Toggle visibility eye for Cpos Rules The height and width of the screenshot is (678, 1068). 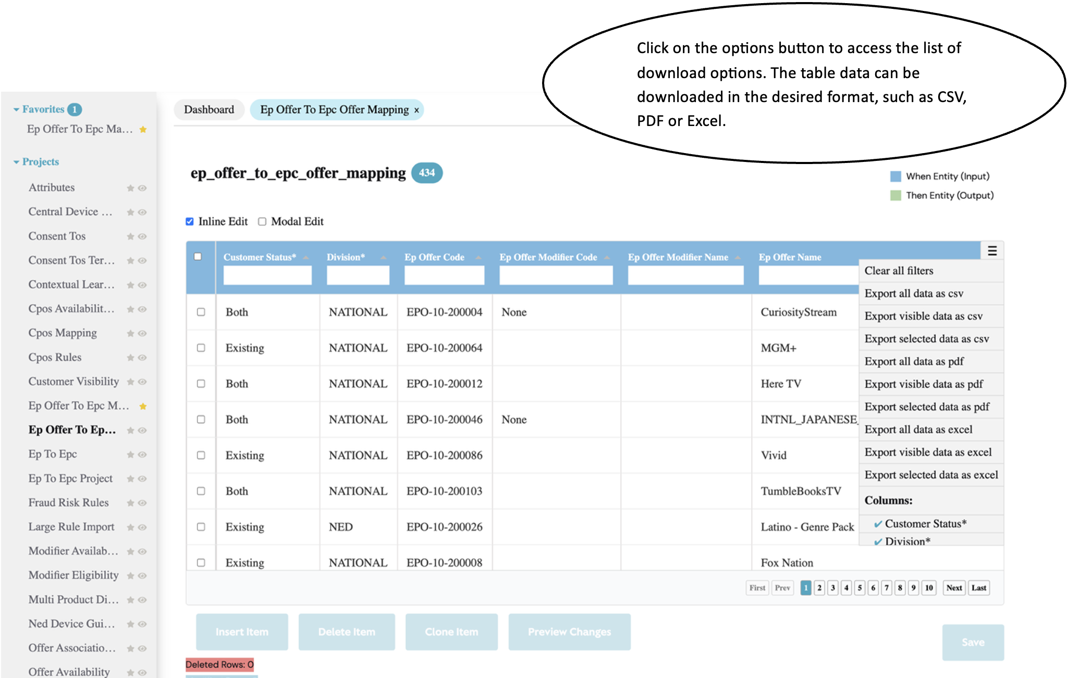(142, 358)
